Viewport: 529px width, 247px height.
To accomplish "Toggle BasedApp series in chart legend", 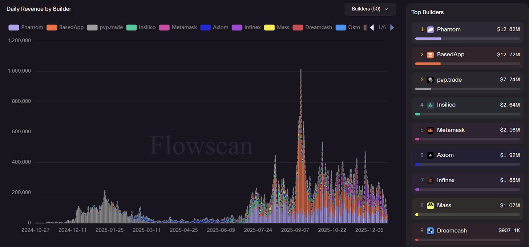I will point(65,27).
